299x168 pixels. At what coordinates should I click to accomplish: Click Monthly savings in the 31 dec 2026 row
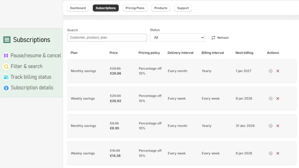(x=83, y=126)
